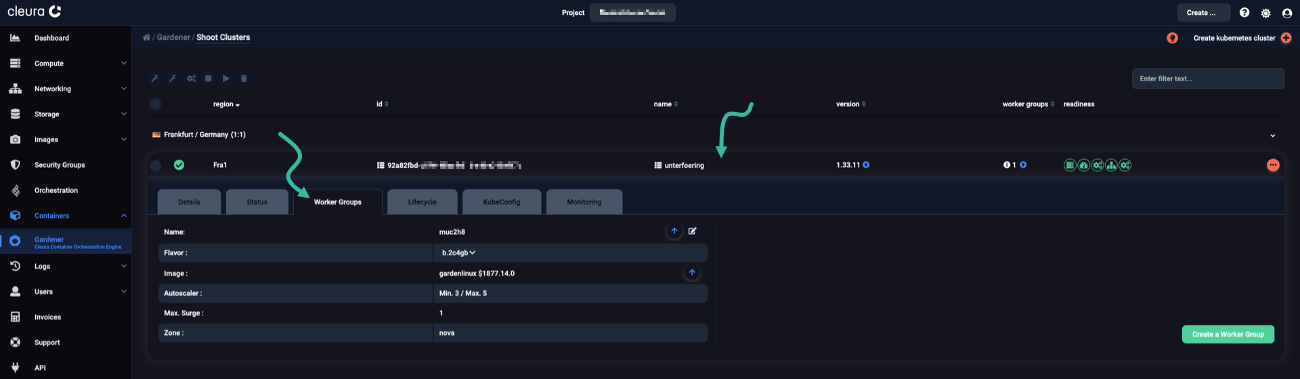The width and height of the screenshot is (1300, 379).
Task: Open the help question mark icon
Action: click(x=1244, y=13)
